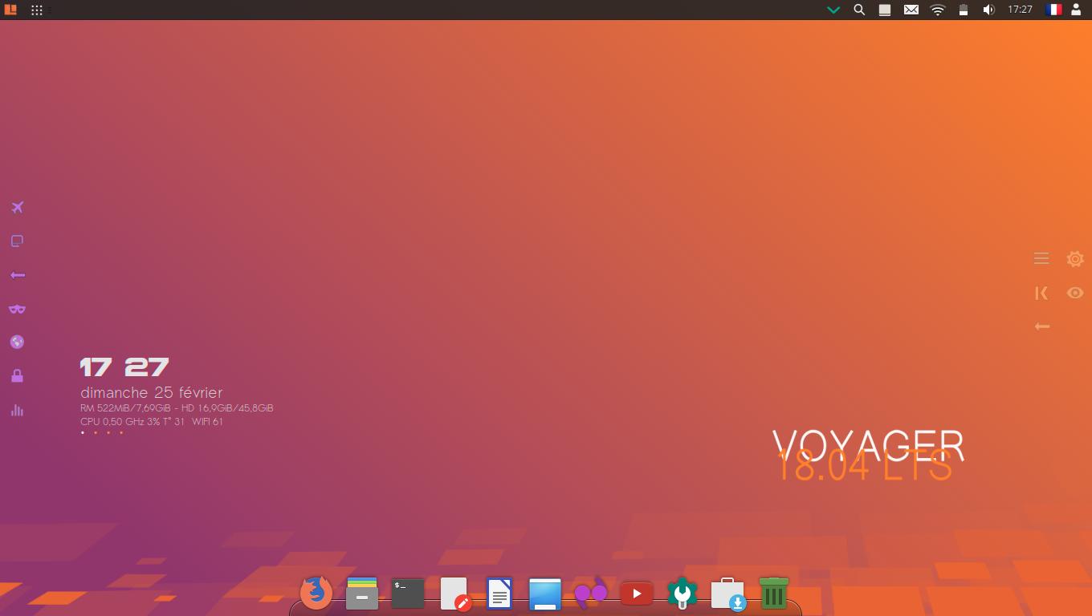1092x616 pixels.
Task: Open the applications grid launcher
Action: [x=37, y=10]
